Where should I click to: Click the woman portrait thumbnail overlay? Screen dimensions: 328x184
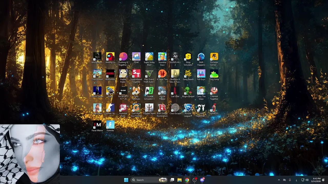30,154
